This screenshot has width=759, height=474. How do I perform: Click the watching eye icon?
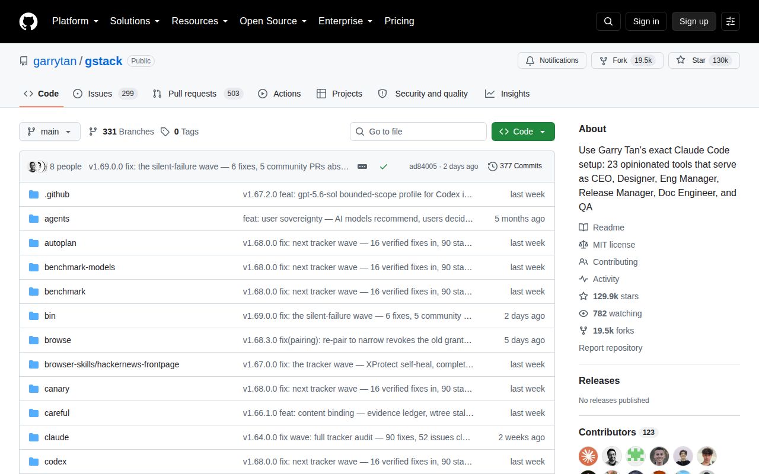pos(583,313)
